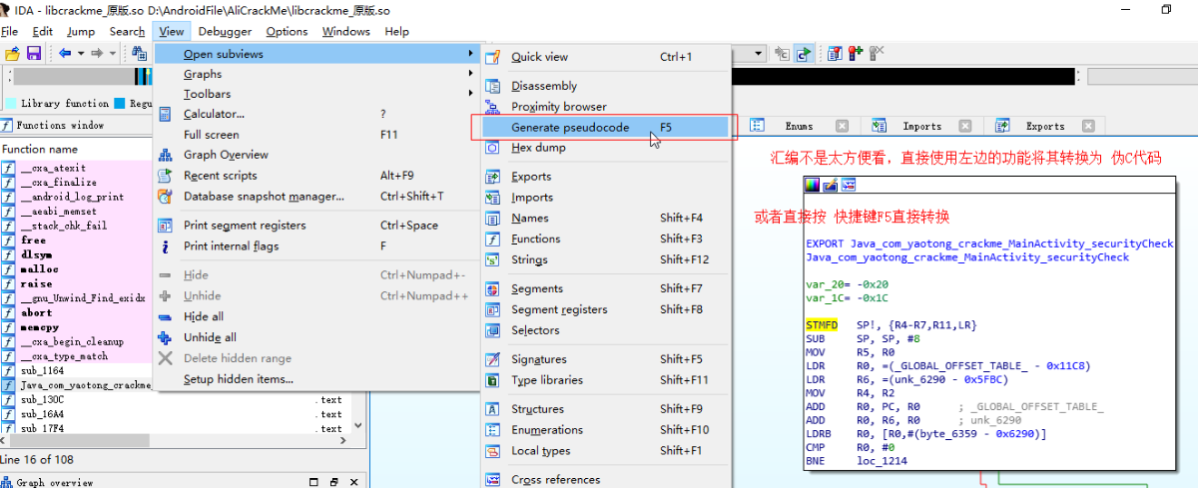The height and width of the screenshot is (488, 1198).
Task: Open the Hex dump subview
Action: [605, 148]
